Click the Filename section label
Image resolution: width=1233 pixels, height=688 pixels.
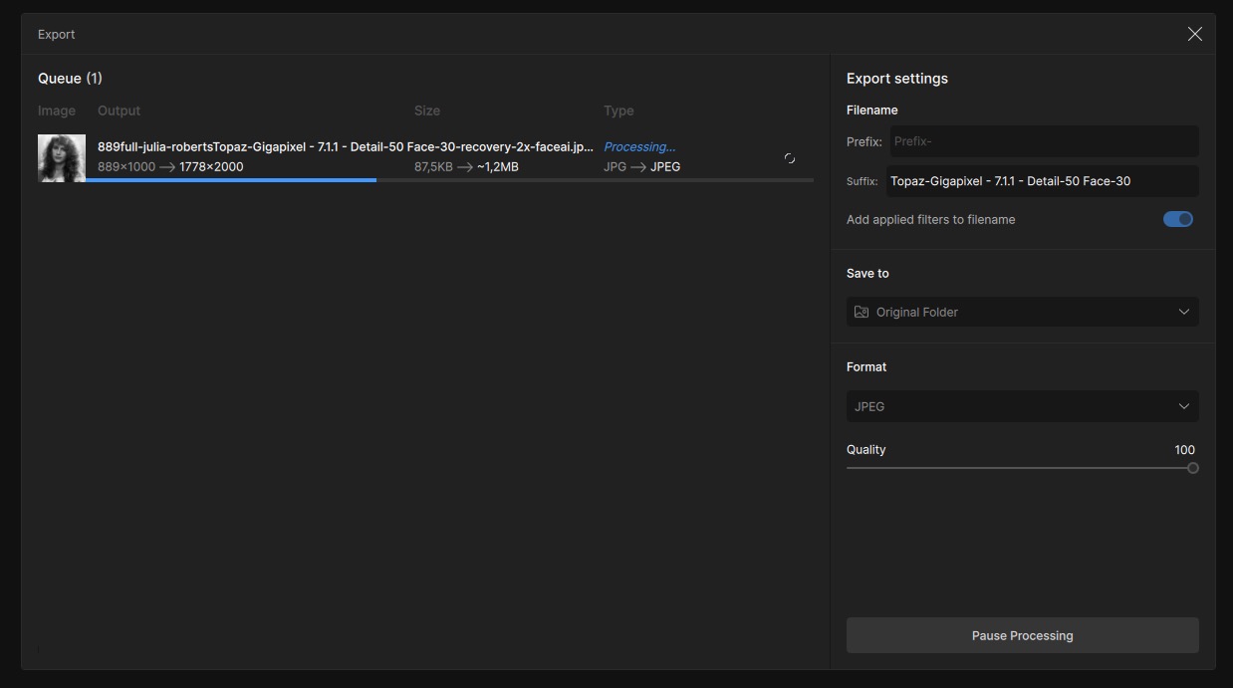point(872,110)
